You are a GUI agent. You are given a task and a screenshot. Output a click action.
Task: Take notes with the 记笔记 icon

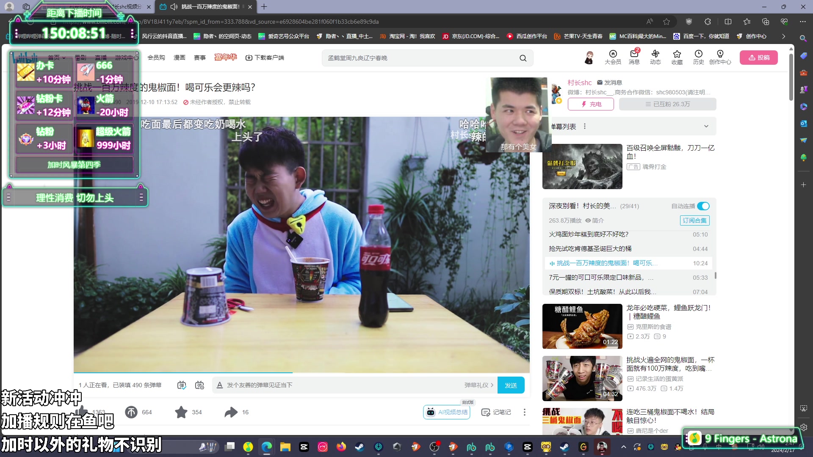tap(496, 412)
